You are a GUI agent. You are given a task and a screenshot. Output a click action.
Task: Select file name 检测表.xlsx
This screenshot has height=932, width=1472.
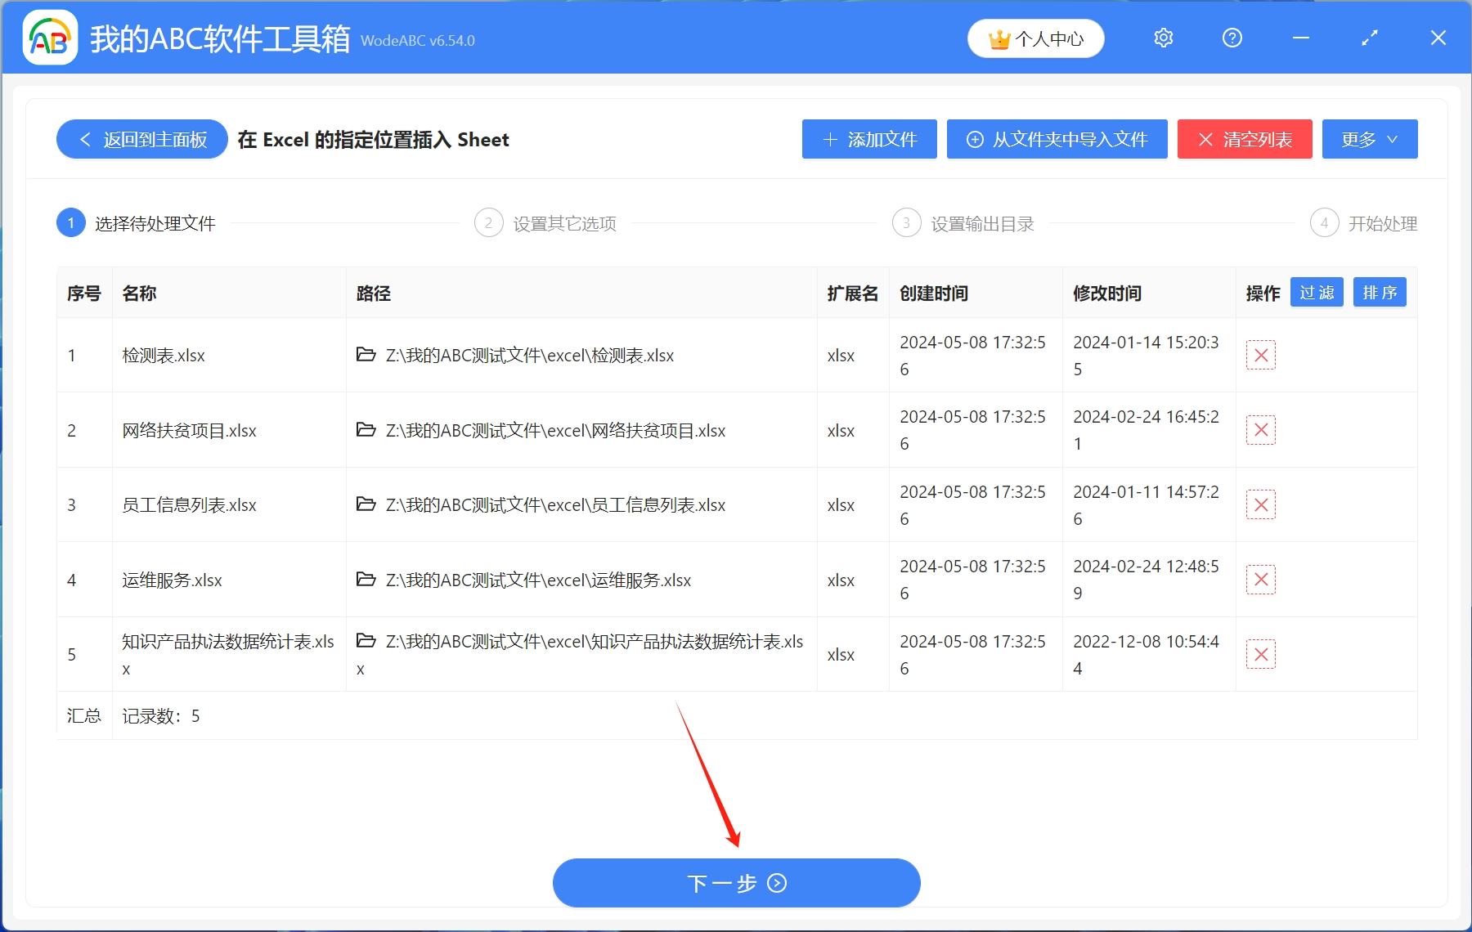pos(164,356)
